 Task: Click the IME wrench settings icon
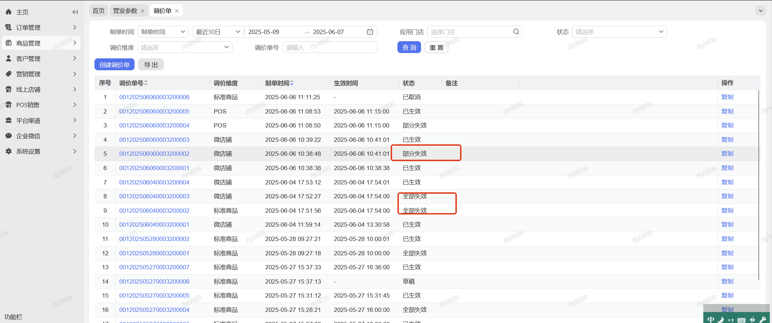(763, 319)
